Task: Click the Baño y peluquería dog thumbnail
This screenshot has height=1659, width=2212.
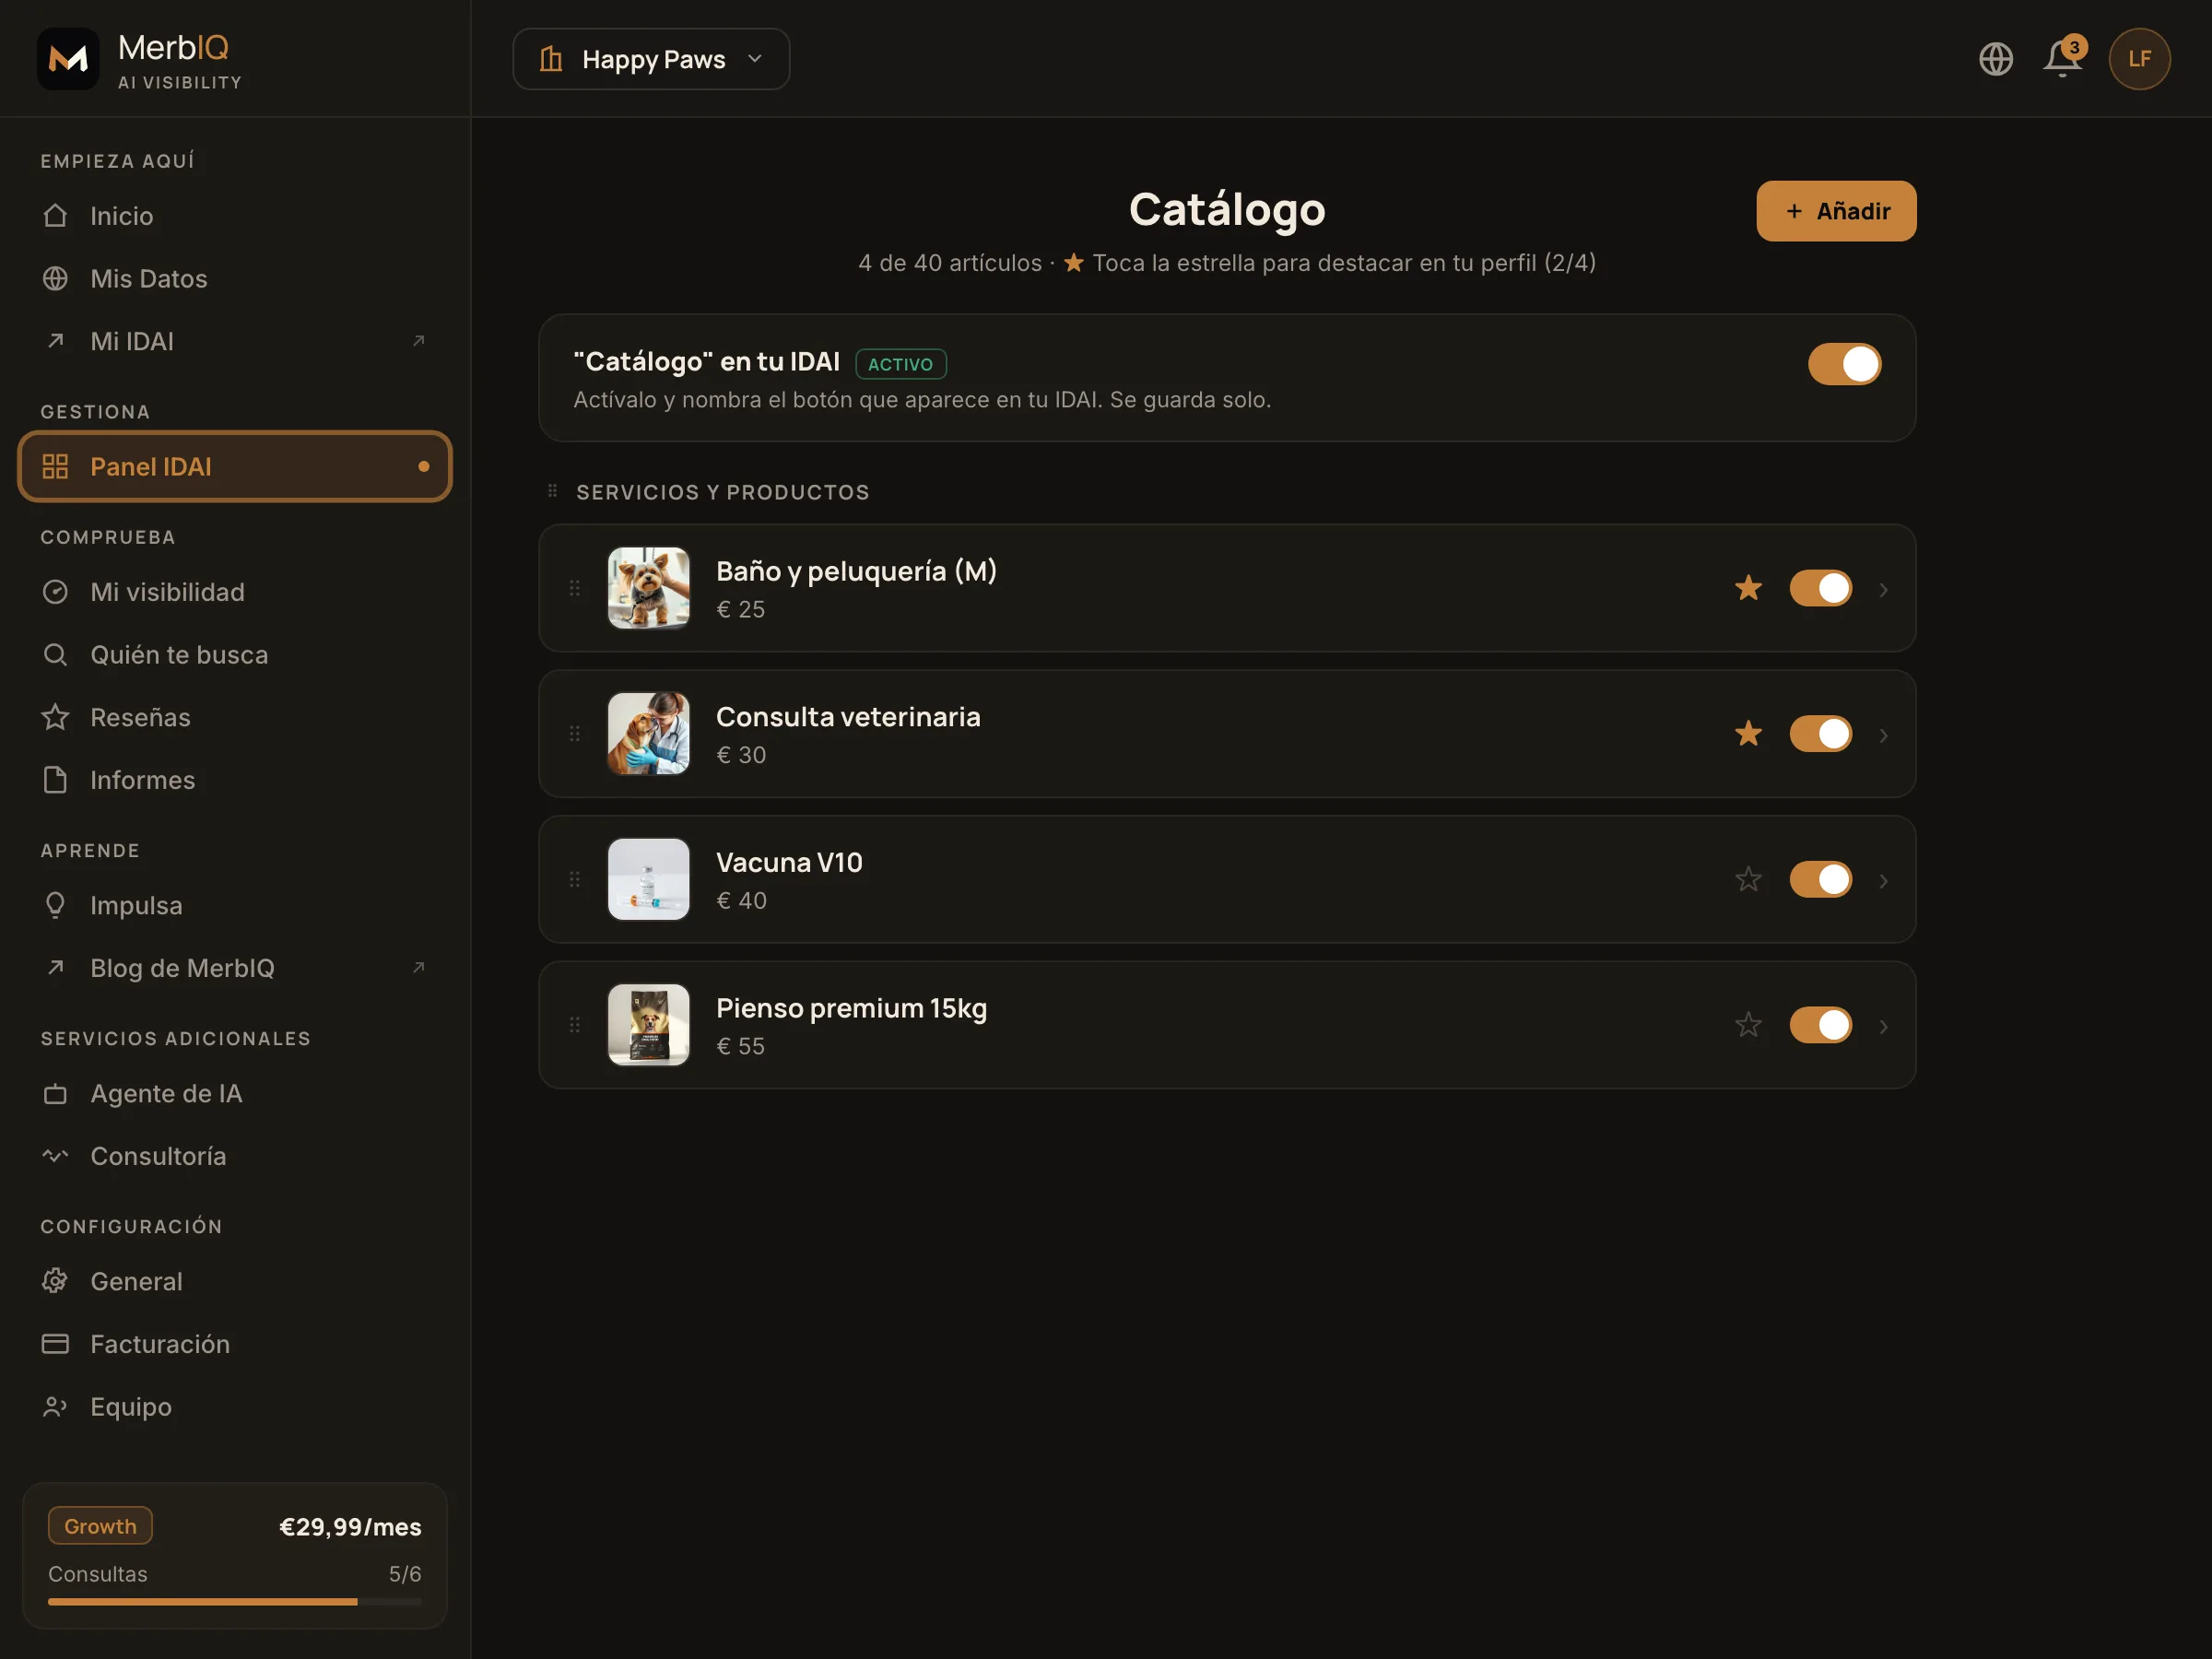Action: point(648,588)
